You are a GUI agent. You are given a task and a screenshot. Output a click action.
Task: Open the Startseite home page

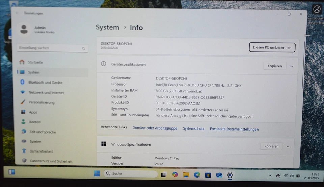point(35,62)
